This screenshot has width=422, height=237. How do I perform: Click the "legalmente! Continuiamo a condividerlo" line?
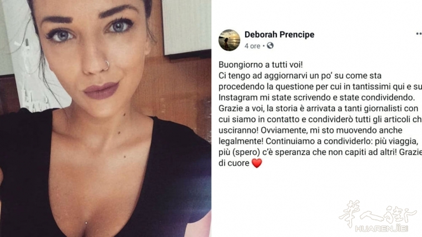pos(319,142)
